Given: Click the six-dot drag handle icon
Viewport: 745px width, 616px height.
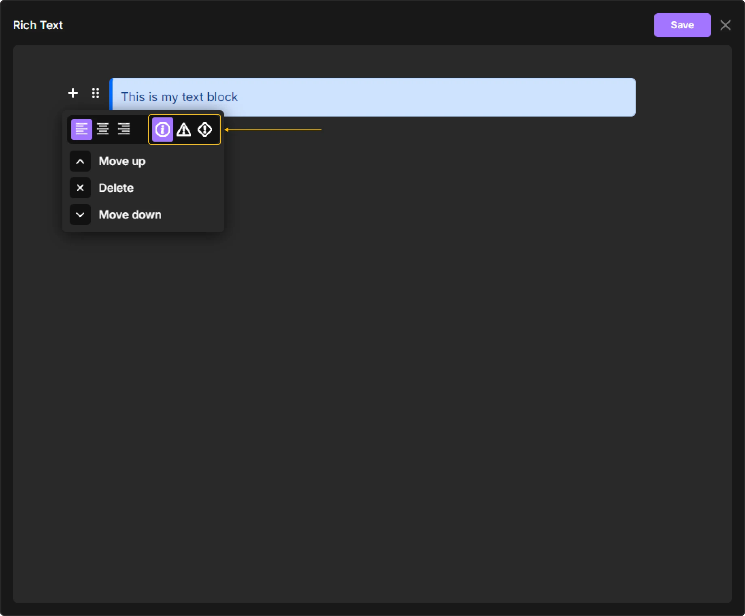Looking at the screenshot, I should tap(96, 93).
